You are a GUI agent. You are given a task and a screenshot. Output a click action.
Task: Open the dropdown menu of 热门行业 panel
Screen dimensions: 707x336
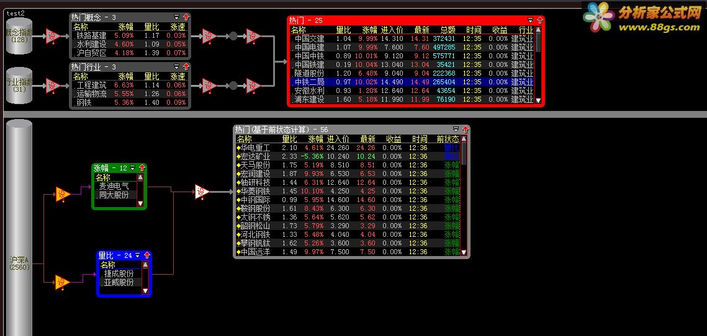(x=177, y=67)
